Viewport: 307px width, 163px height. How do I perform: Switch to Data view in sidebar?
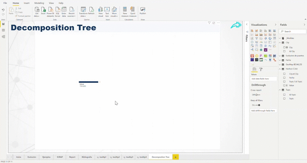3,30
